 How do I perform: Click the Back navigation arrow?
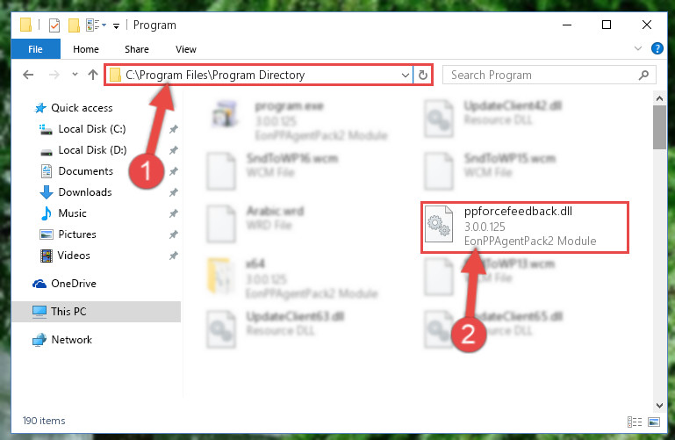click(28, 75)
